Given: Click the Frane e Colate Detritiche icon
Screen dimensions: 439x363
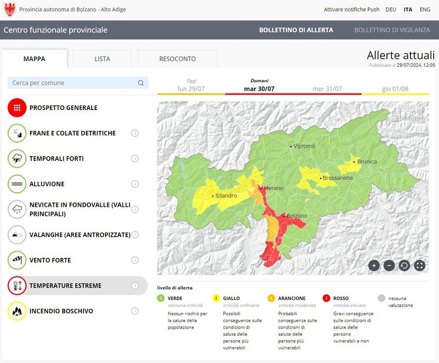Looking at the screenshot, I should 17,133.
